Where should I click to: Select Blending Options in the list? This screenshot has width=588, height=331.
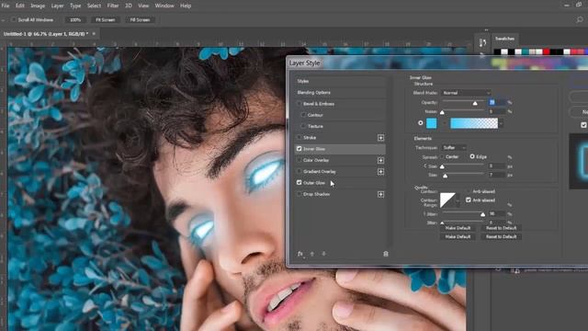[340, 92]
